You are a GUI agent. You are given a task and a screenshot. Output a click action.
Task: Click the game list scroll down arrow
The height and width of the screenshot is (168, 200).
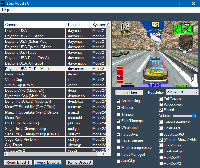(108, 149)
